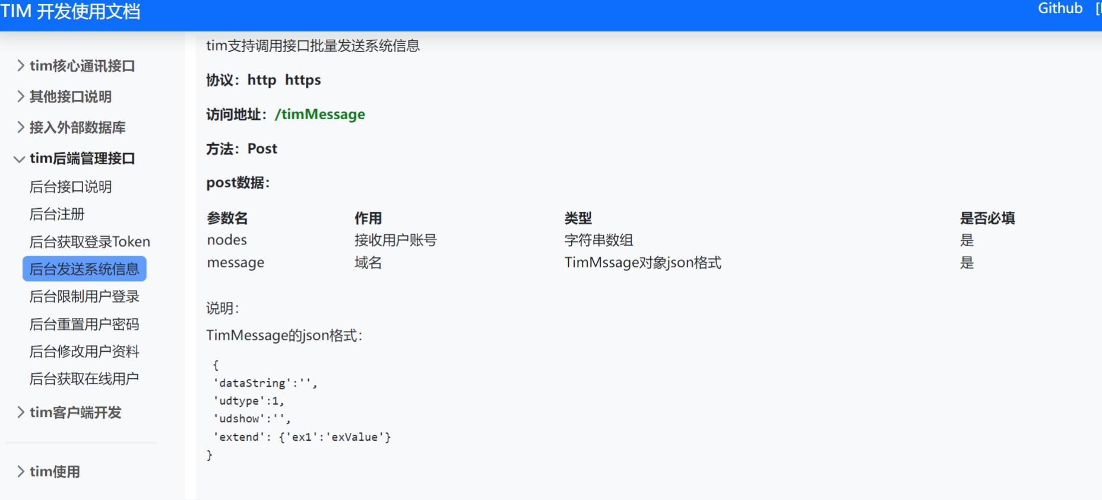Expand the tim核心通讯接口 chevron

click(21, 66)
